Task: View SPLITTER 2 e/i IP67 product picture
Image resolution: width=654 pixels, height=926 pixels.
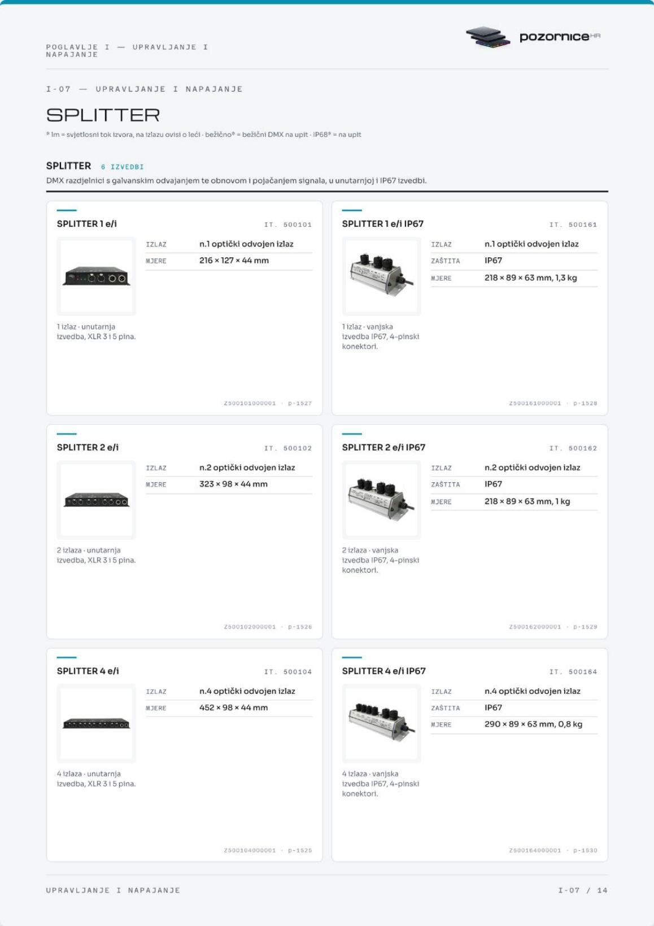Action: point(382,500)
